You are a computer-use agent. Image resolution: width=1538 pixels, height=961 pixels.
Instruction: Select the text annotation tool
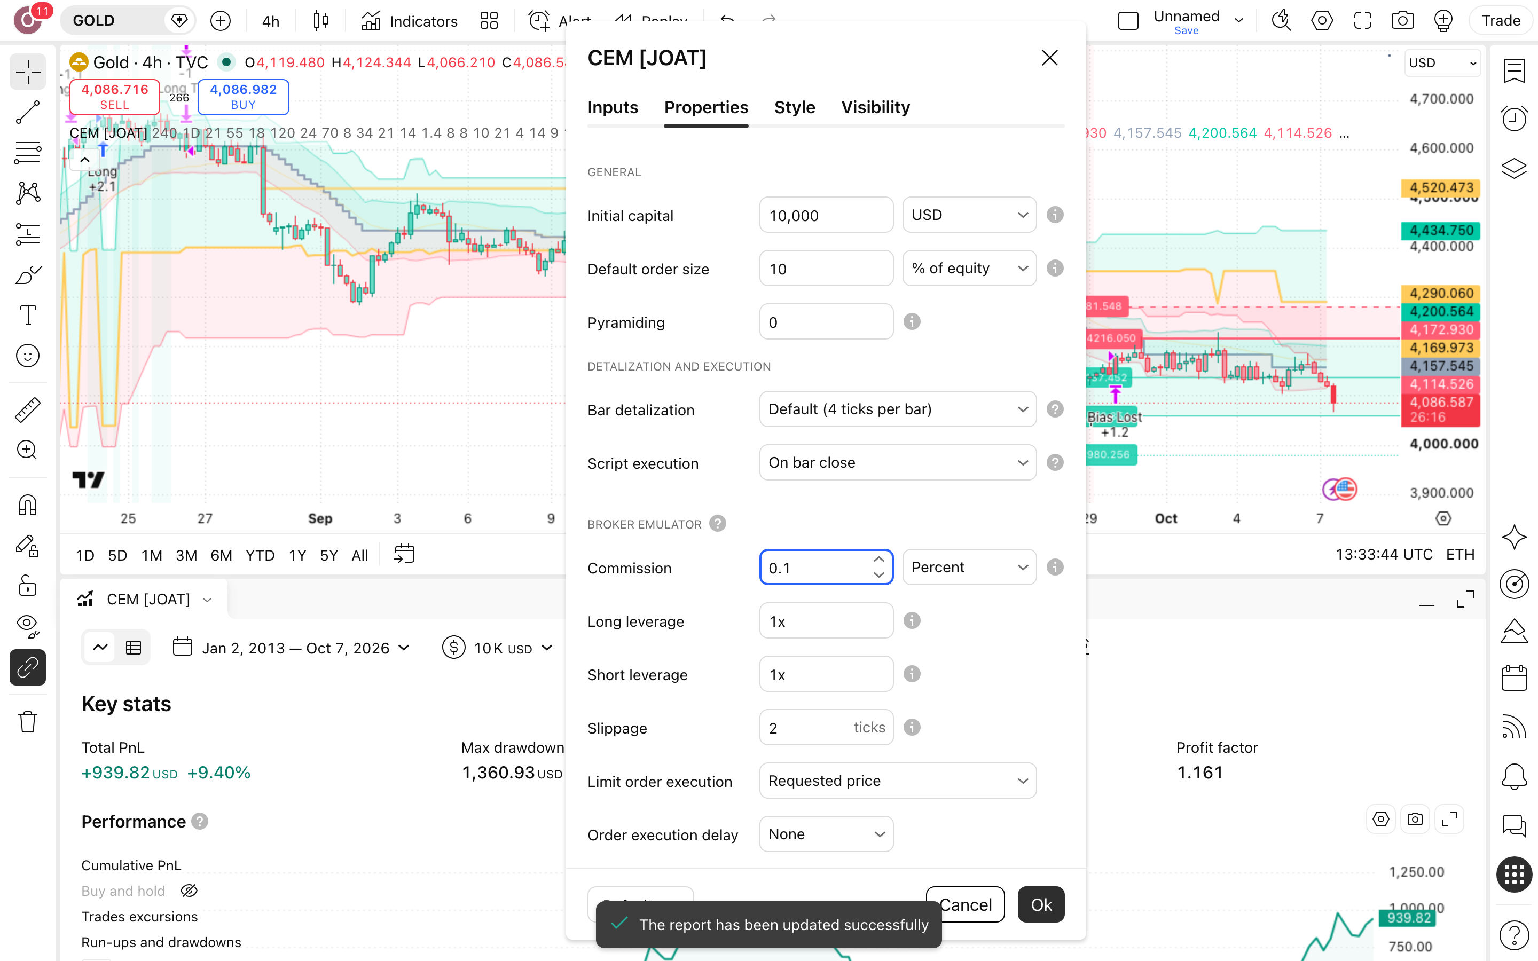tap(27, 315)
